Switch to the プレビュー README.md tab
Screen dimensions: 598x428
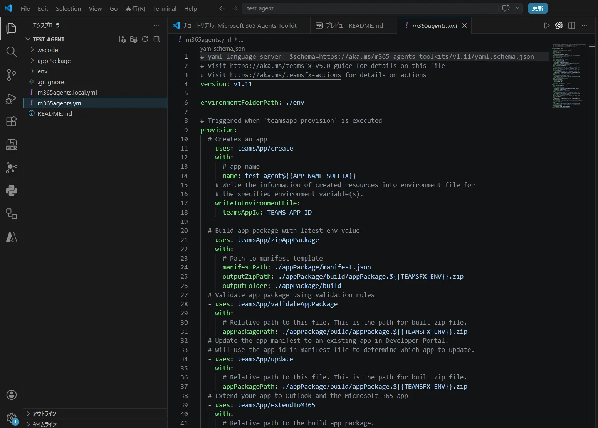[354, 25]
